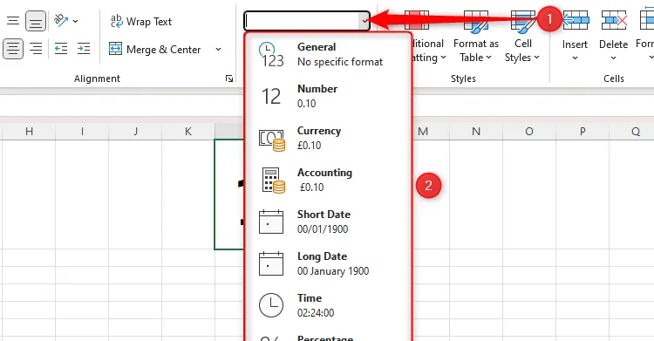This screenshot has height=341, width=654.
Task: Decrease the cell indent
Action: (61, 49)
